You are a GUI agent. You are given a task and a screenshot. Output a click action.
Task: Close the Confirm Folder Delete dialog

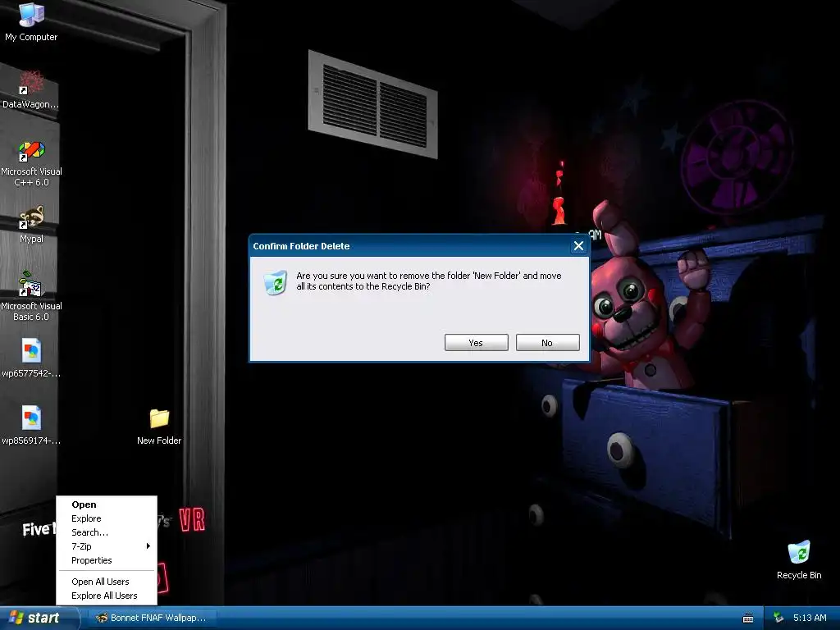pyautogui.click(x=578, y=246)
